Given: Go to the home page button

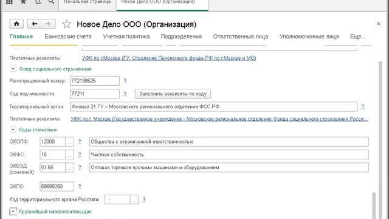Looking at the screenshot, I should (16, 24).
